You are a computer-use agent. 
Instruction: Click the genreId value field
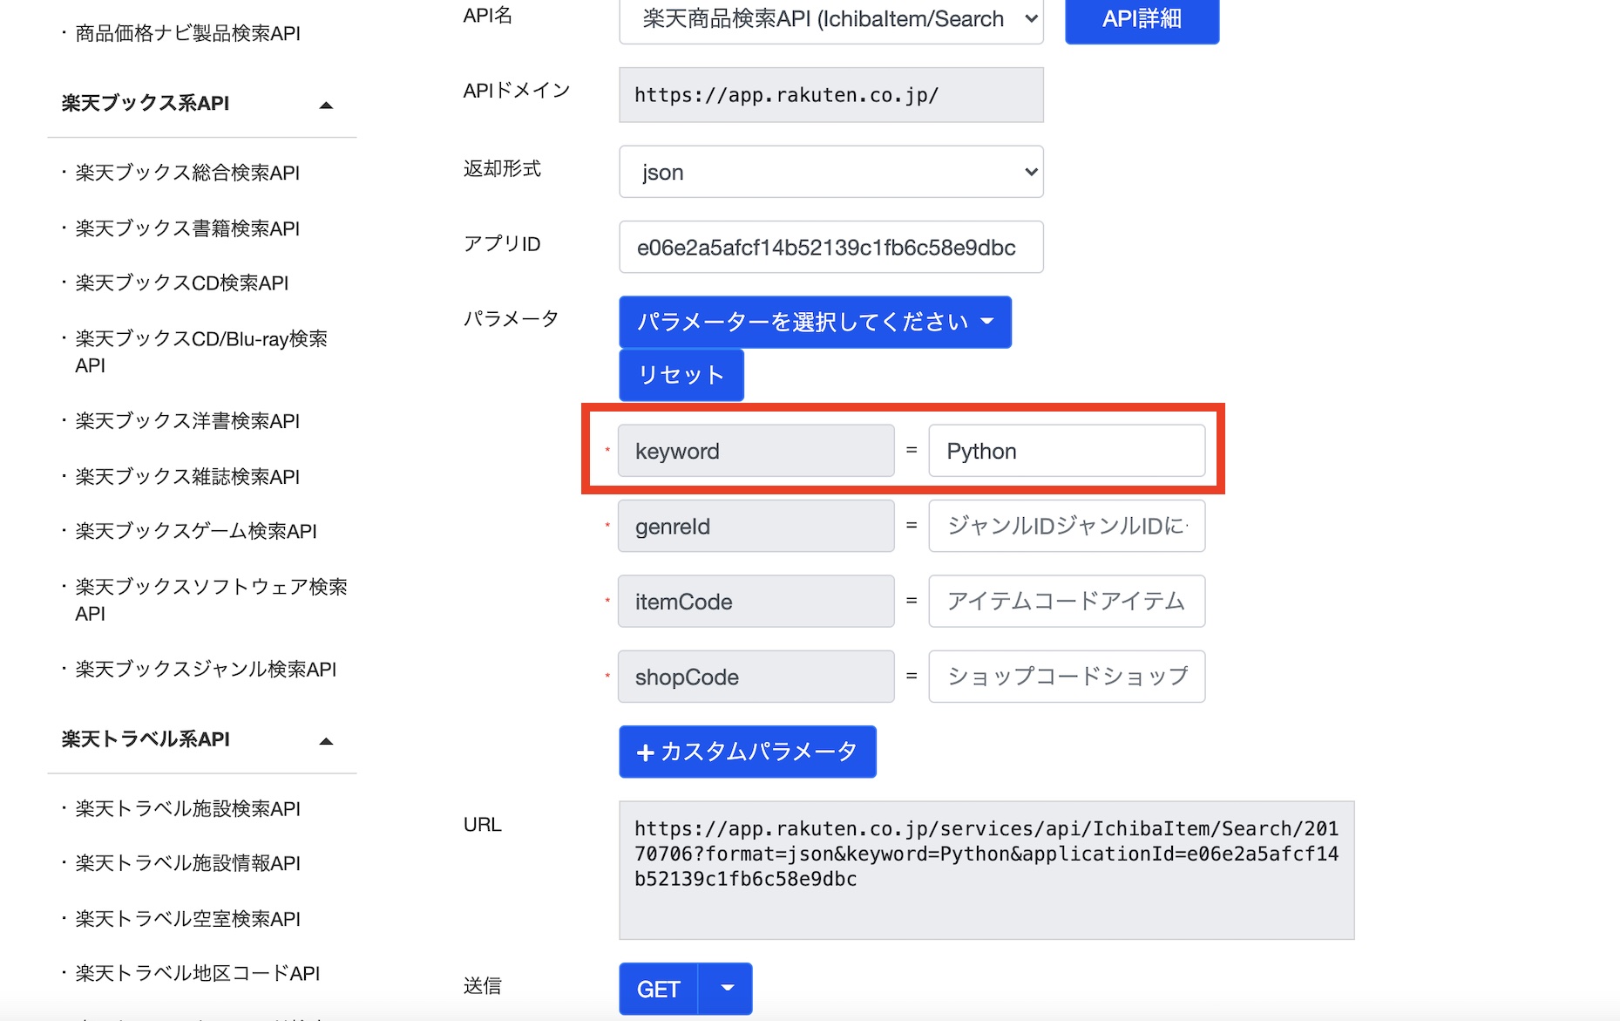[x=1067, y=526]
